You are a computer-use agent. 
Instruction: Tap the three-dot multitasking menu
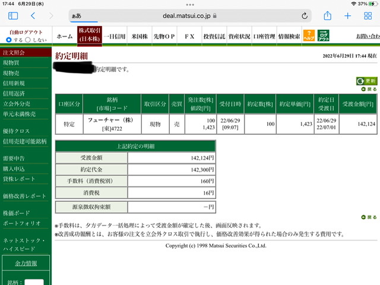point(190,5)
